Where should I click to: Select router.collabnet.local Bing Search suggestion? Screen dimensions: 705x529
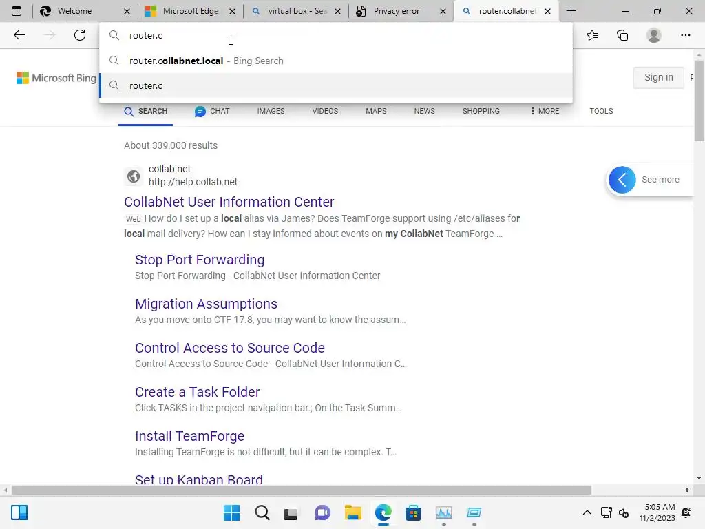(x=336, y=61)
